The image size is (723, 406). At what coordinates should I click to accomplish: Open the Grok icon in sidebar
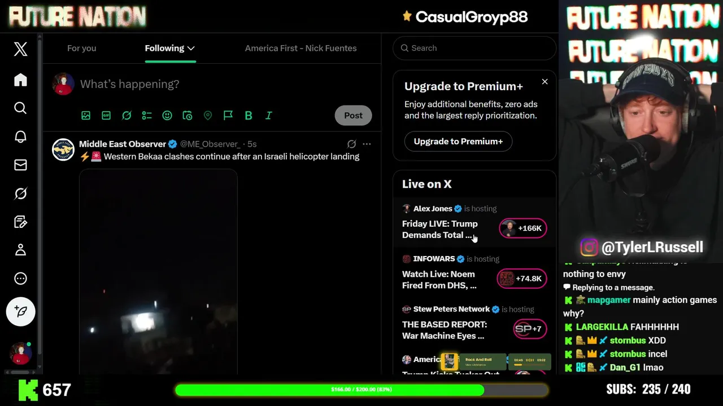pos(20,193)
